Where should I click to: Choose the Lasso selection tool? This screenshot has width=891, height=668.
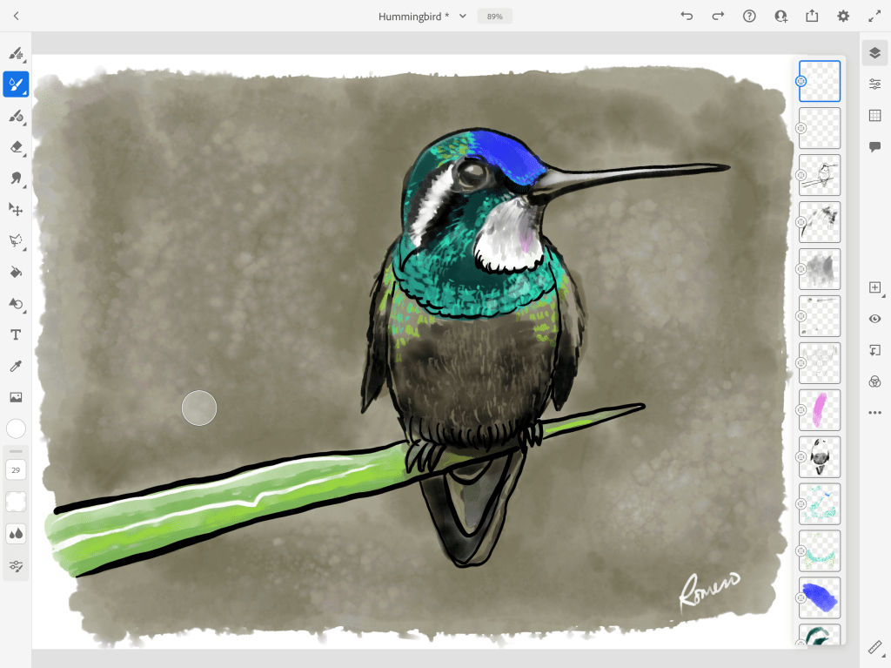pos(16,240)
